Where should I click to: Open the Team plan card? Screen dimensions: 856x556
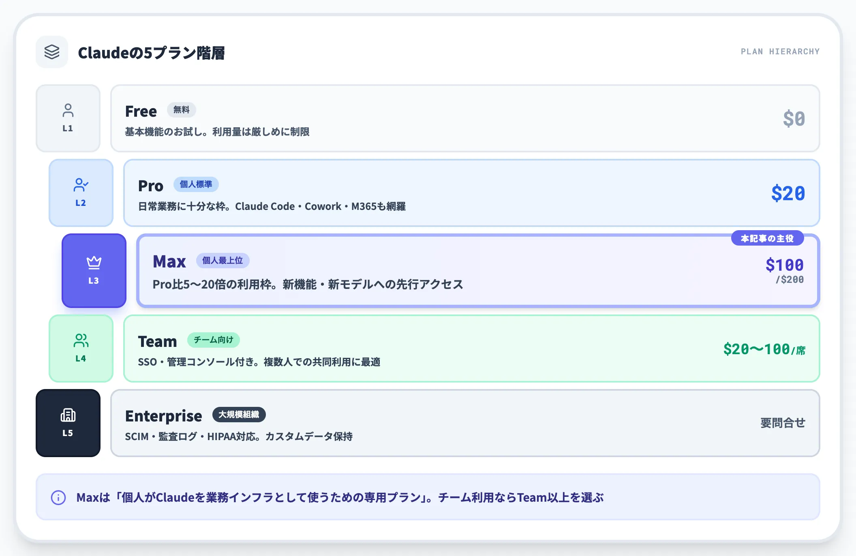(472, 349)
